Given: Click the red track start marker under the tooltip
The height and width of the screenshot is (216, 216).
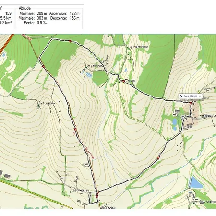Looking at the screenshot, I should coord(191,103).
